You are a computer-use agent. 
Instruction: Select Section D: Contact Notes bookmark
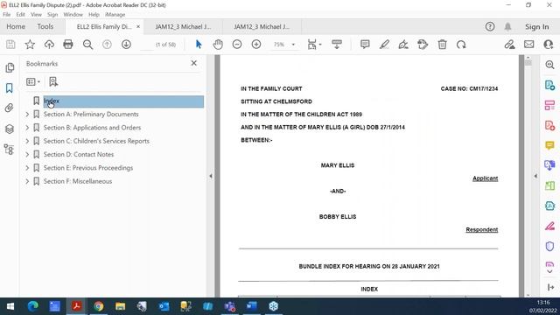pyautogui.click(x=79, y=154)
